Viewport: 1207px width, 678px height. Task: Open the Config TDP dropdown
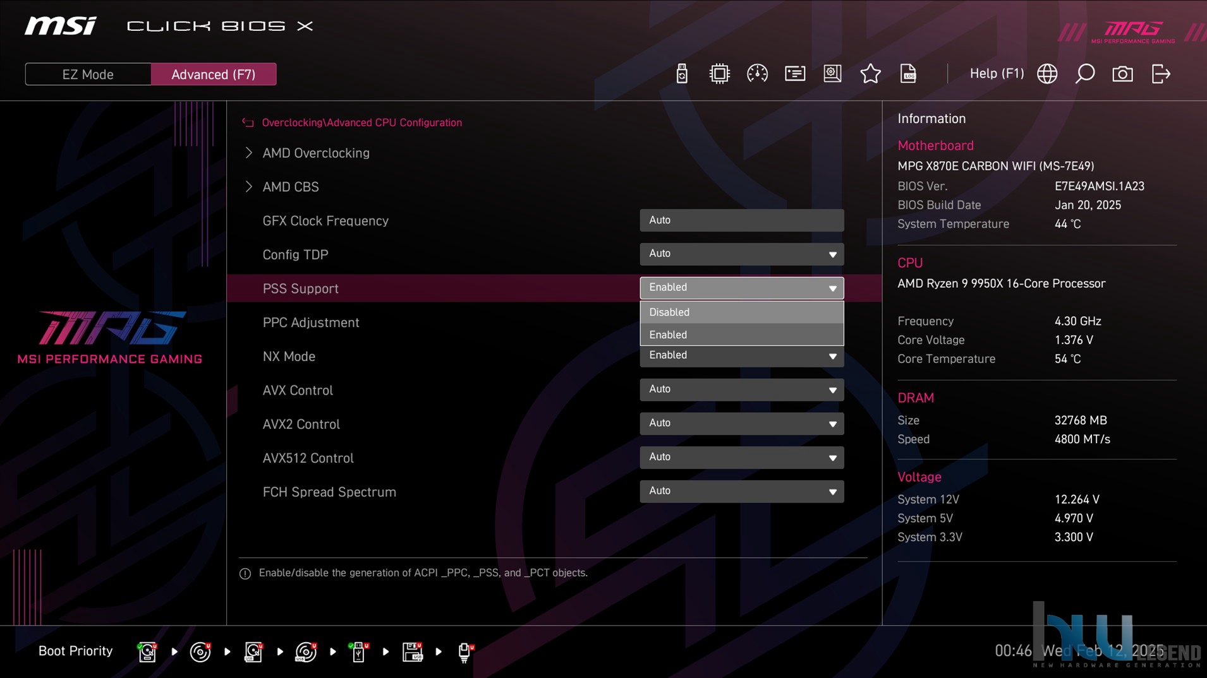[741, 254]
